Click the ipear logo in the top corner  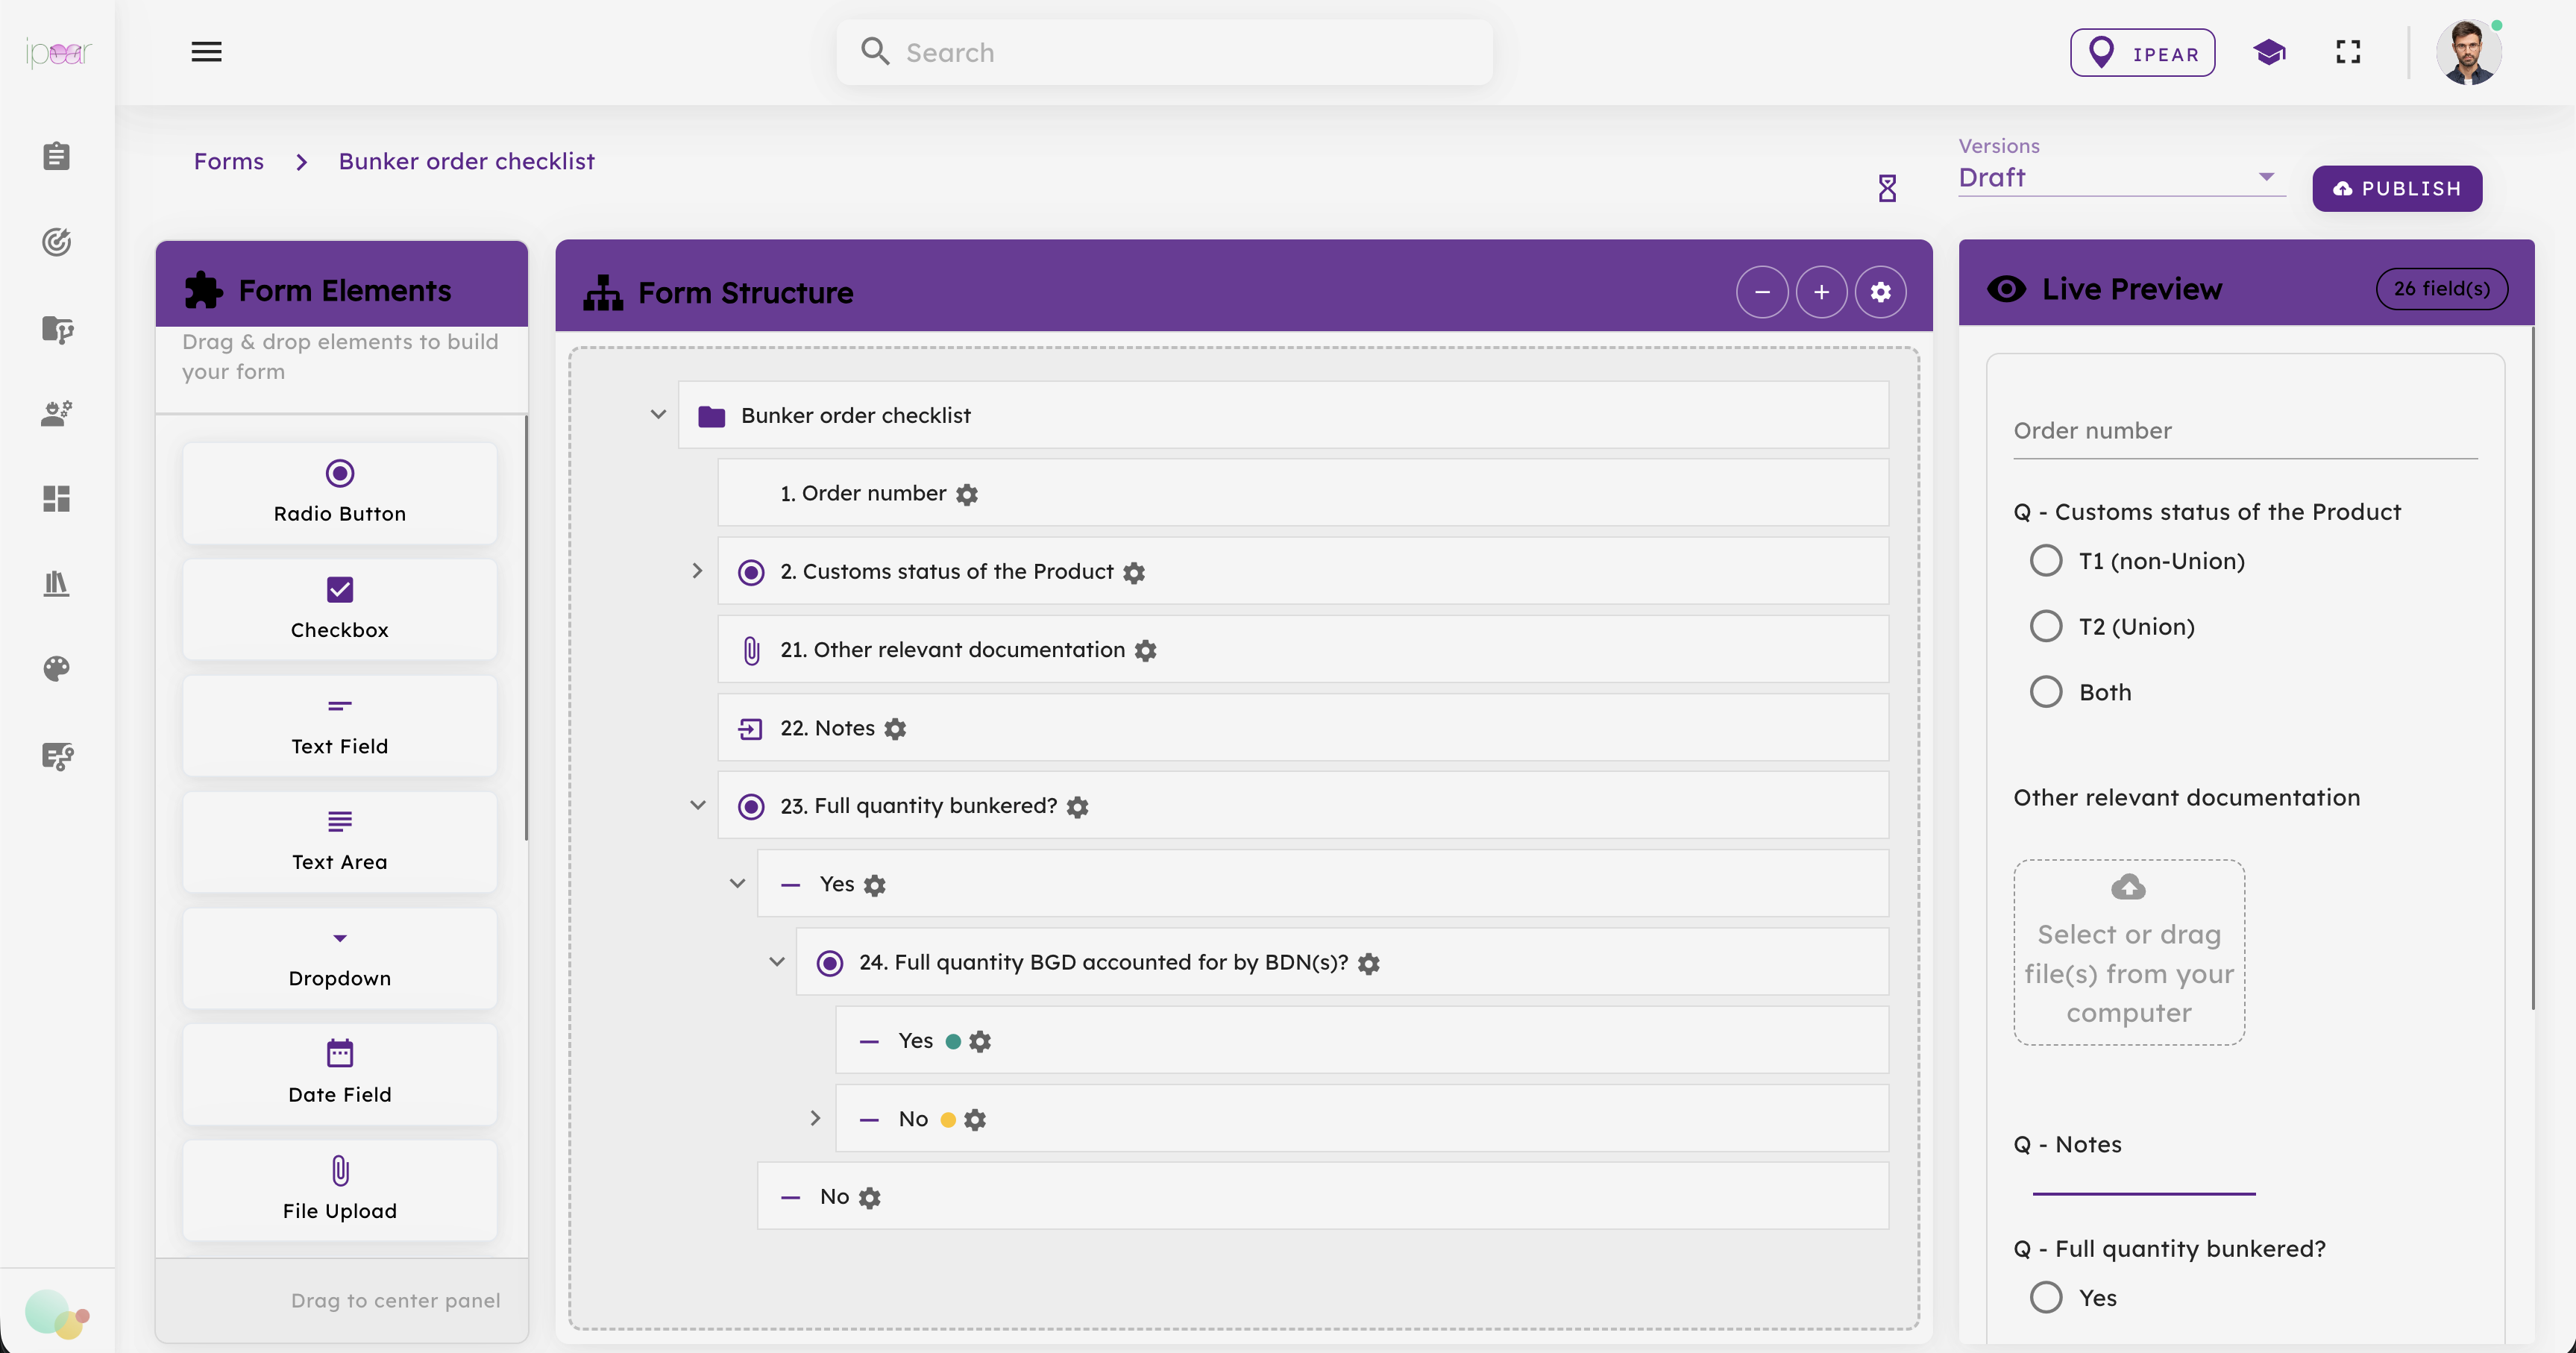pos(58,52)
